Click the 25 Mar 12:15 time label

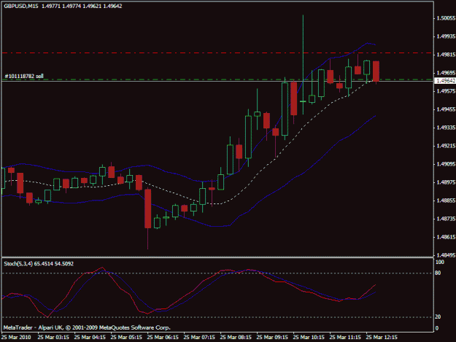[x=382, y=338]
